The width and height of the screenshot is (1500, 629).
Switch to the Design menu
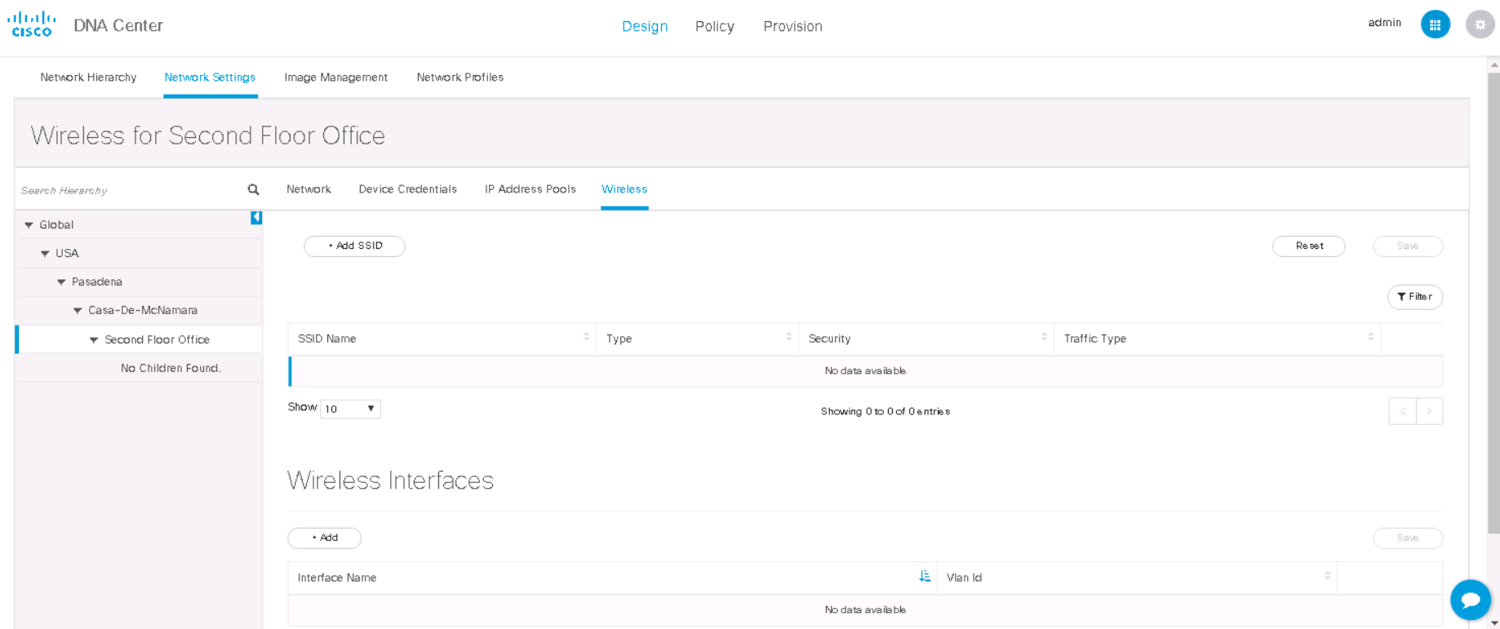pyautogui.click(x=645, y=26)
